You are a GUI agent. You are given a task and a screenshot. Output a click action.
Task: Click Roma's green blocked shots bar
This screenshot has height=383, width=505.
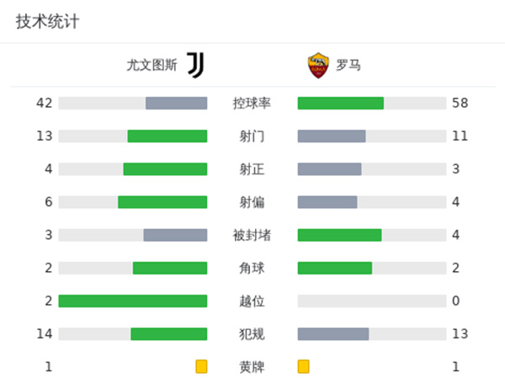[x=339, y=235]
